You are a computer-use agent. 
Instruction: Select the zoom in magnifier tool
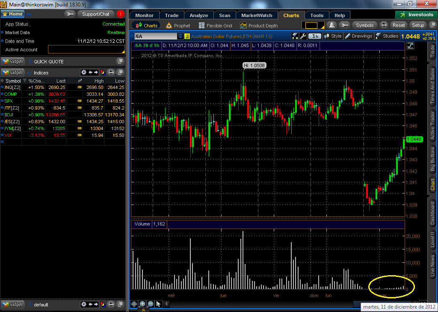click(x=142, y=304)
